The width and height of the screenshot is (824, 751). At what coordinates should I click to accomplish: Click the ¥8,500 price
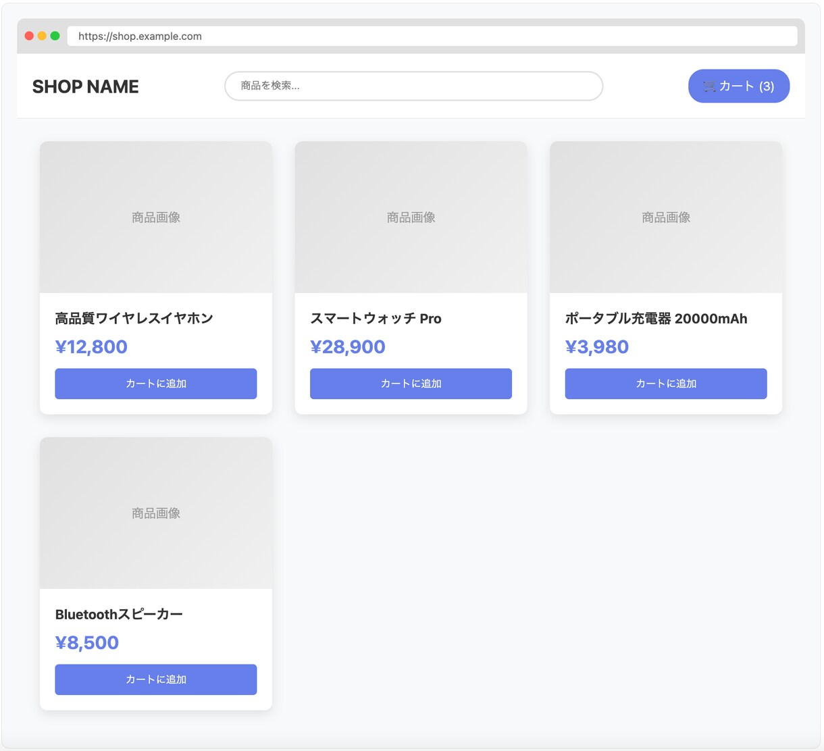click(87, 642)
